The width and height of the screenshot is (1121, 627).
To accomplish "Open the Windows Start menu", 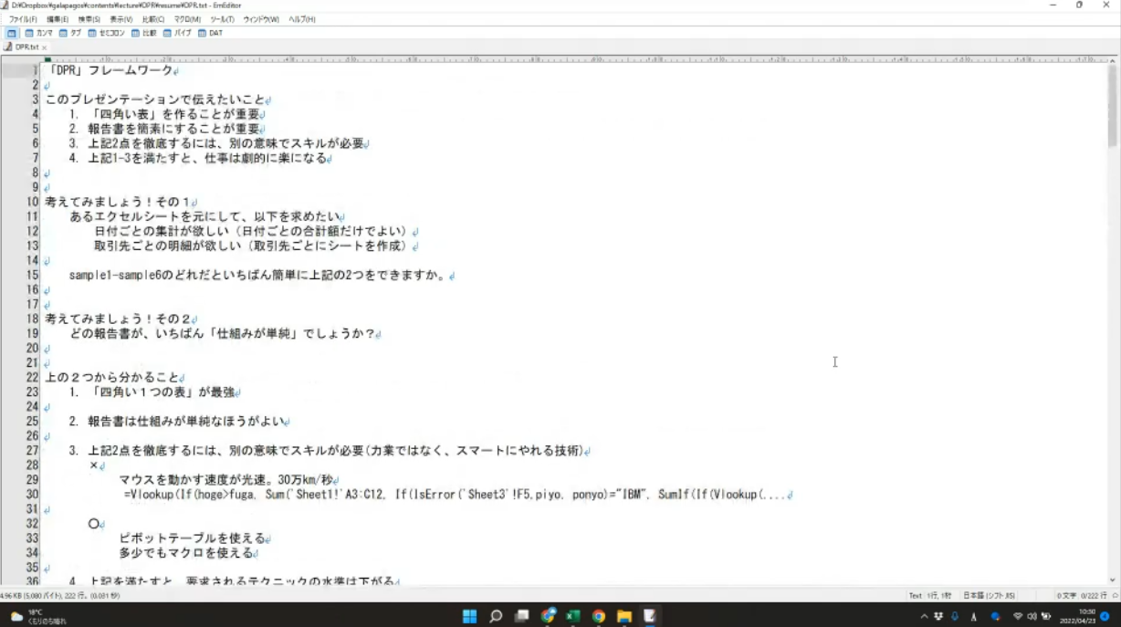I will (469, 616).
